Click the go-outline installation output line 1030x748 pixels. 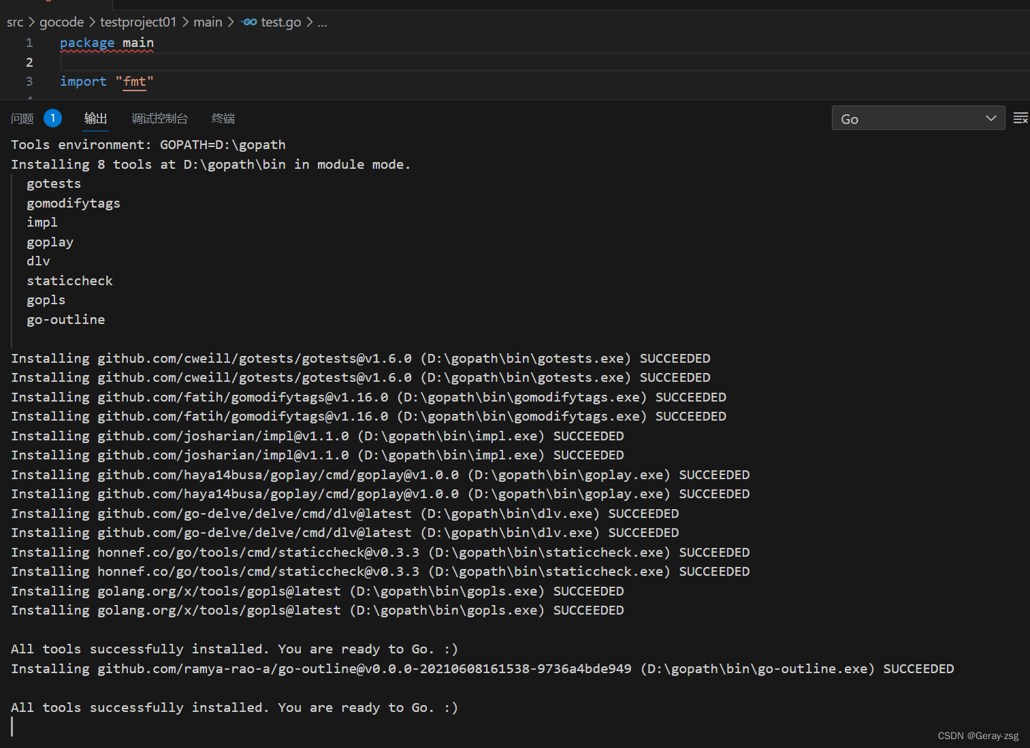click(483, 669)
